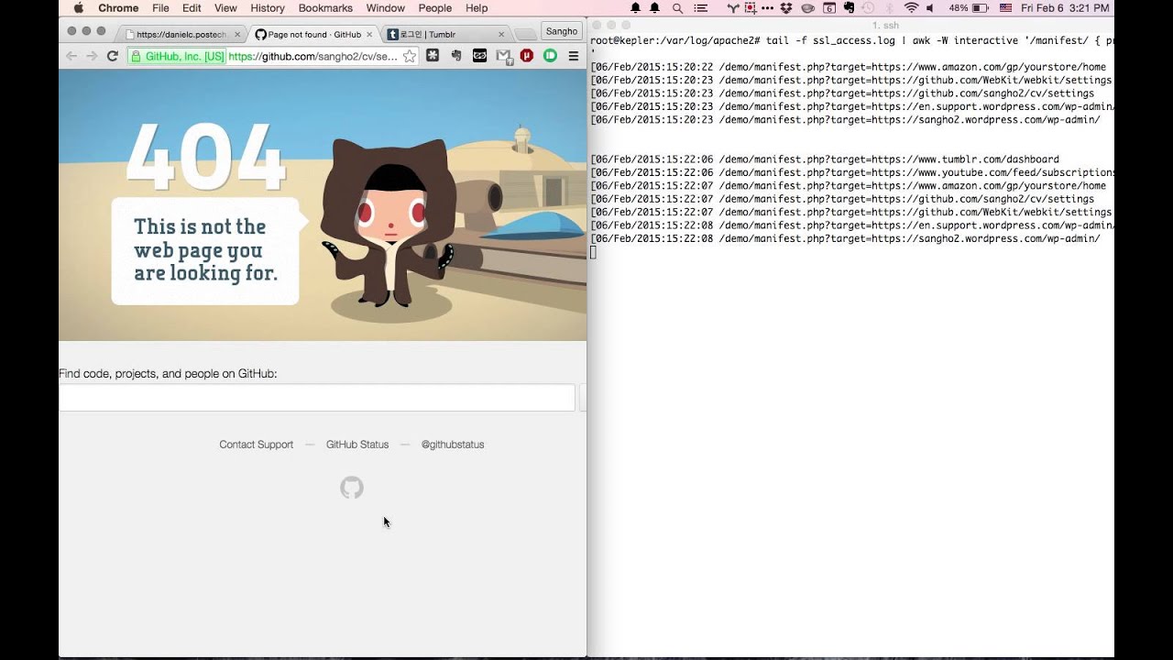Open the volume control in menu bar
Image resolution: width=1173 pixels, height=660 pixels.
[931, 8]
